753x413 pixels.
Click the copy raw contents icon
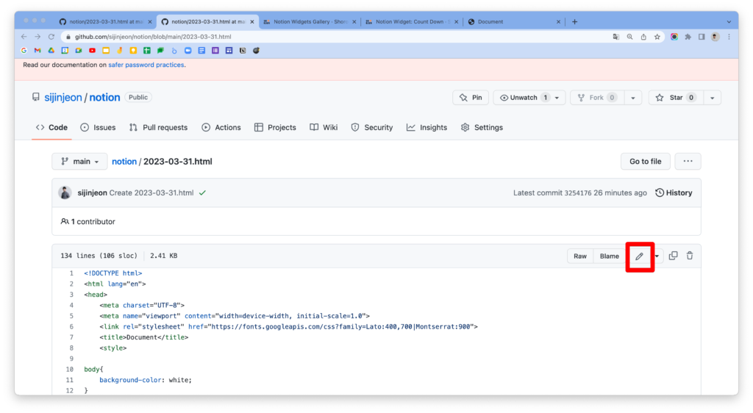[x=673, y=256]
